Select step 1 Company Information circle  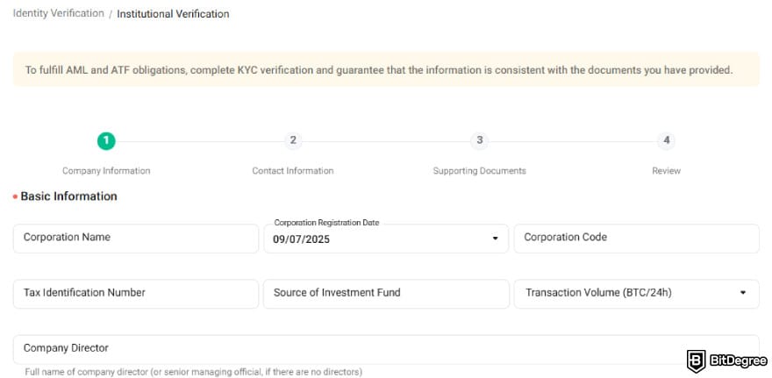[106, 141]
